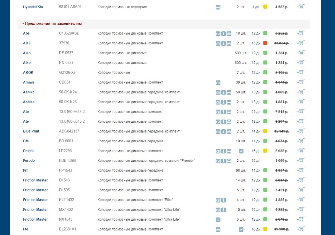335x235 pixels.
Task: Click the 'Предложения по заменителям' section header
Action: point(52,23)
